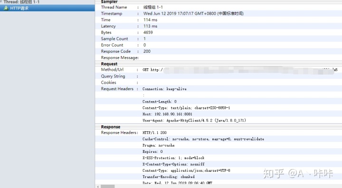Click the Request section header
Screen dimensions: 342x188
coord(109,64)
